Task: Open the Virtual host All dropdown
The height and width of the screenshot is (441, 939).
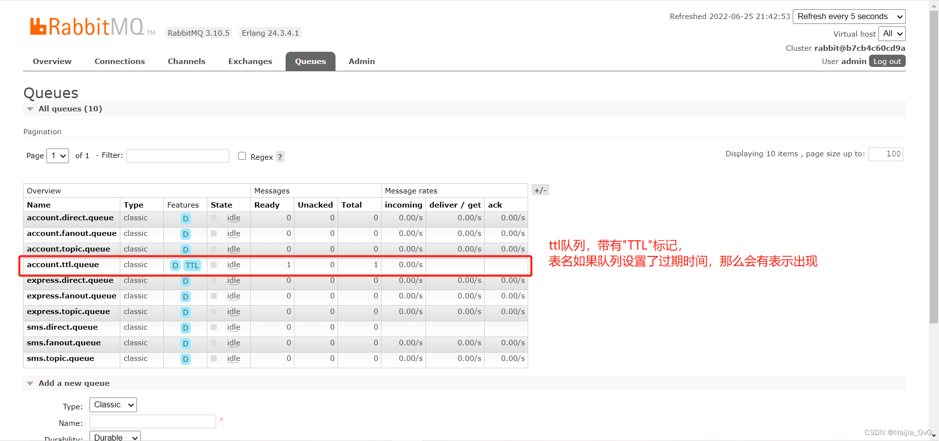Action: click(892, 34)
